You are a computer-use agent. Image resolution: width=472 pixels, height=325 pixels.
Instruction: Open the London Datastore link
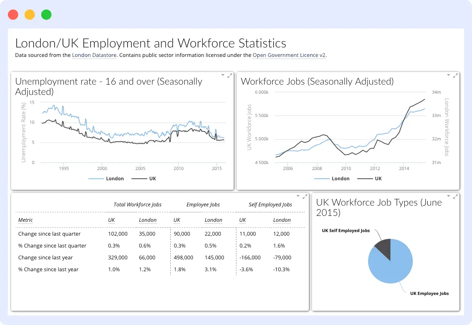pos(94,55)
